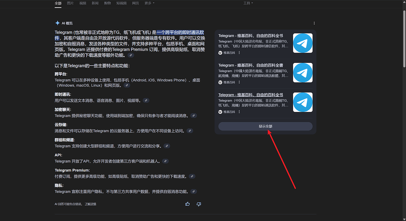Click Telegram logo thumbnail in first card
This screenshot has height=221, width=406.
[303, 43]
